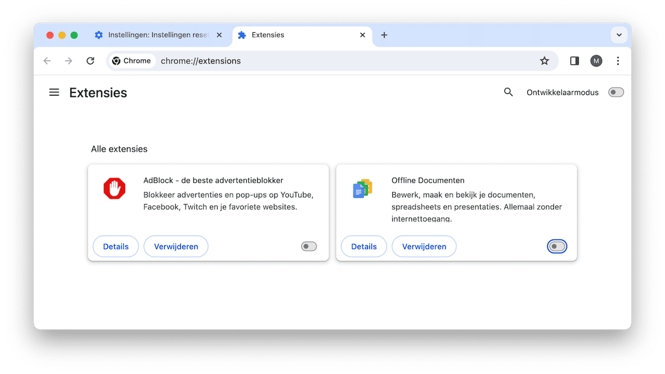The width and height of the screenshot is (665, 374).
Task: Expand the tab search dropdown chevron
Action: [x=619, y=35]
